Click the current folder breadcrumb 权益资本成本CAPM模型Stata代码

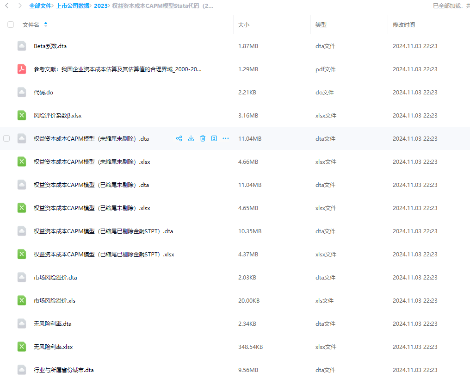coord(163,6)
